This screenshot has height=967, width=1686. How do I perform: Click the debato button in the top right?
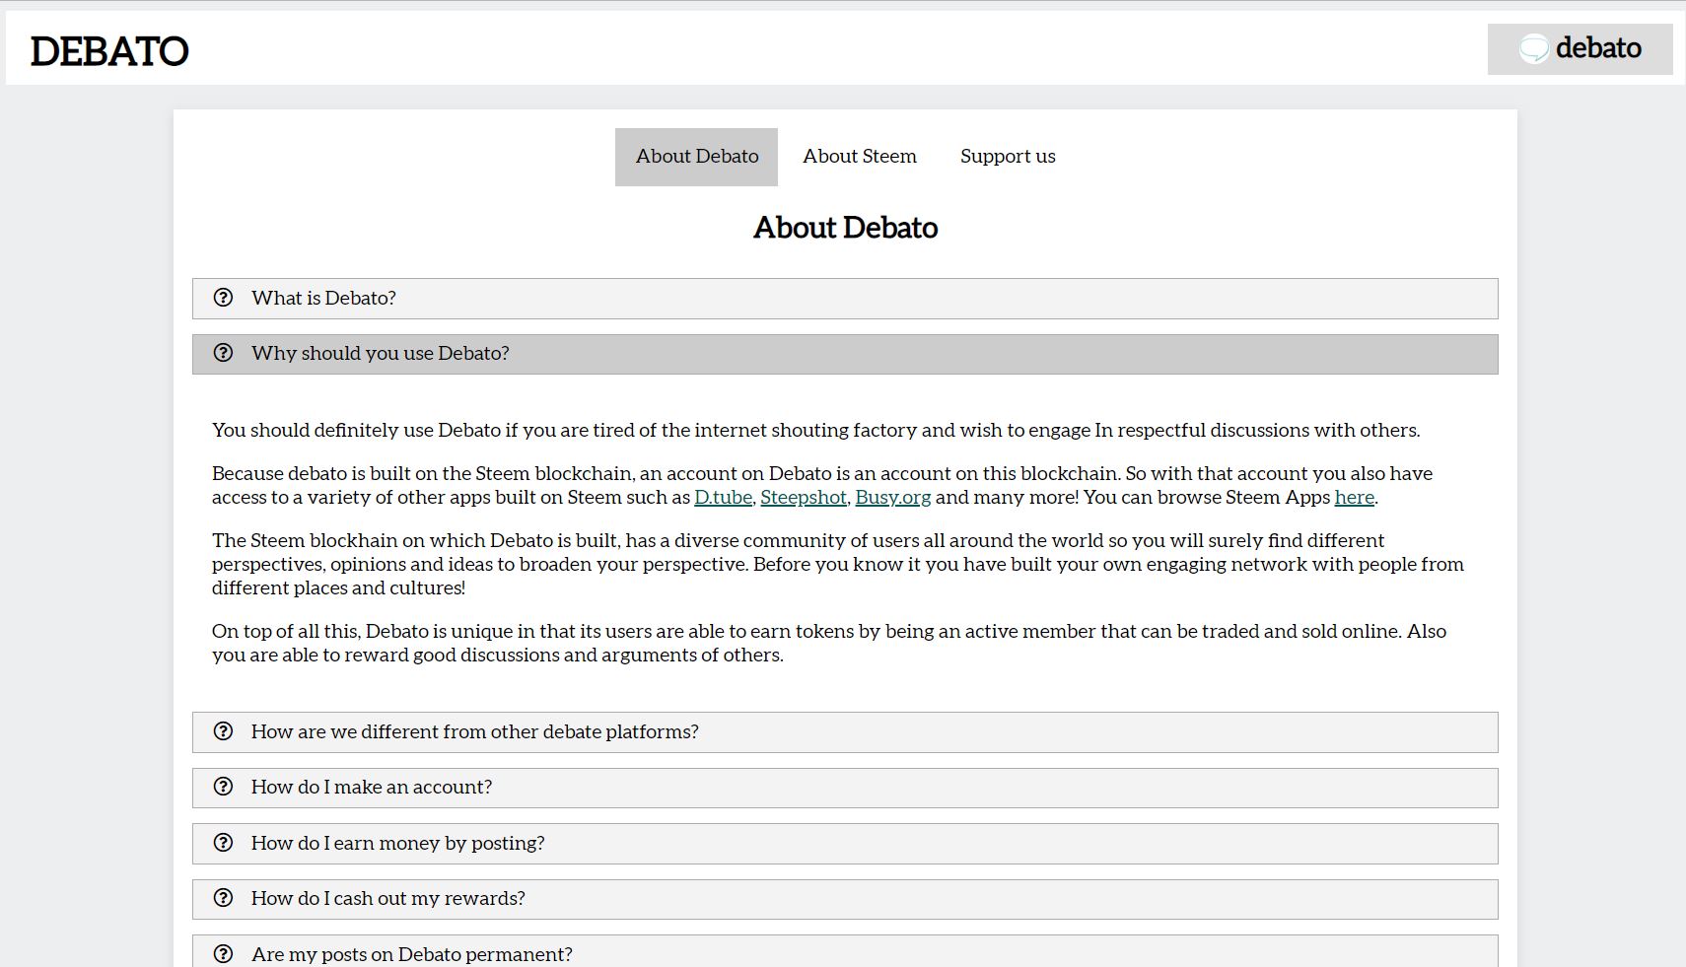pos(1580,49)
